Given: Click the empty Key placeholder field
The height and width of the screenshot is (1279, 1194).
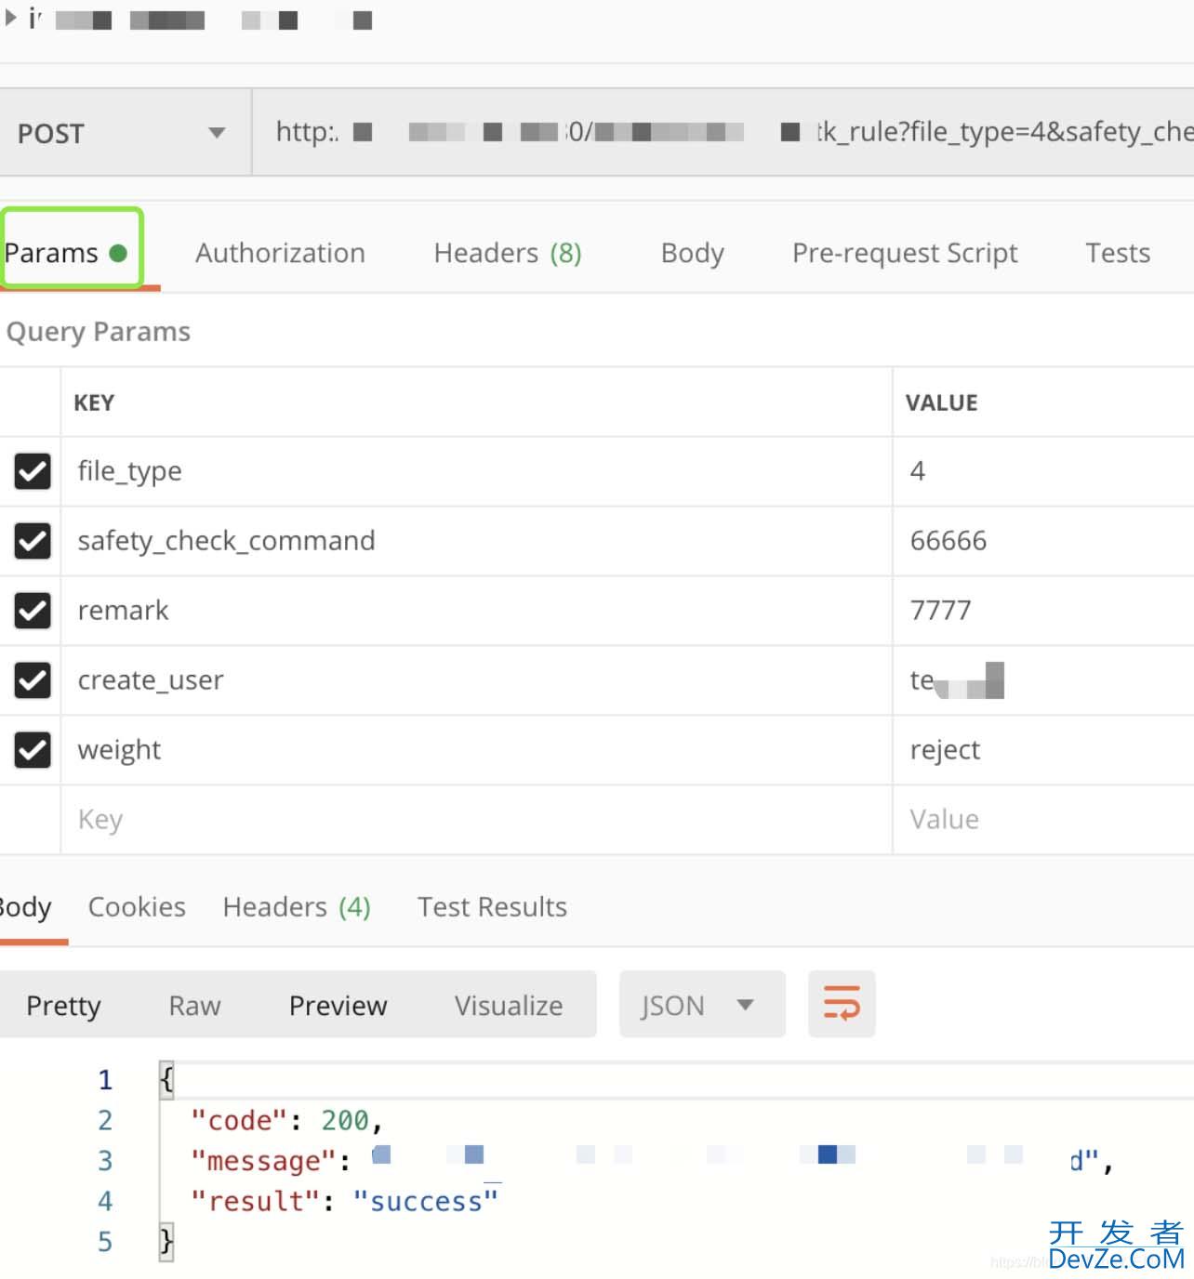Looking at the screenshot, I should click(x=476, y=820).
